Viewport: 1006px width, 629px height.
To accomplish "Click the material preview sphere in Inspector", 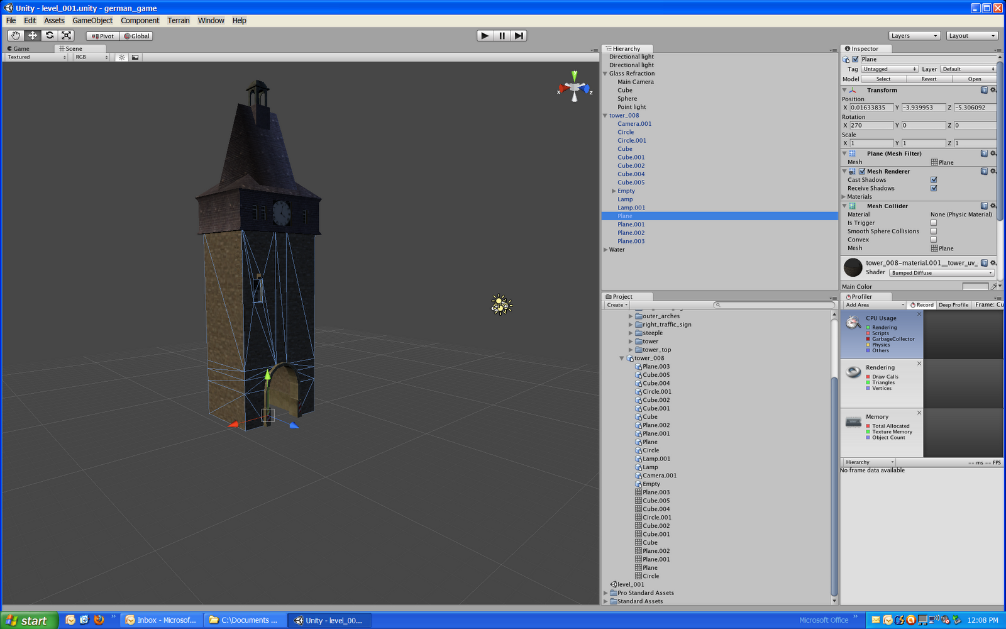I will click(x=853, y=267).
